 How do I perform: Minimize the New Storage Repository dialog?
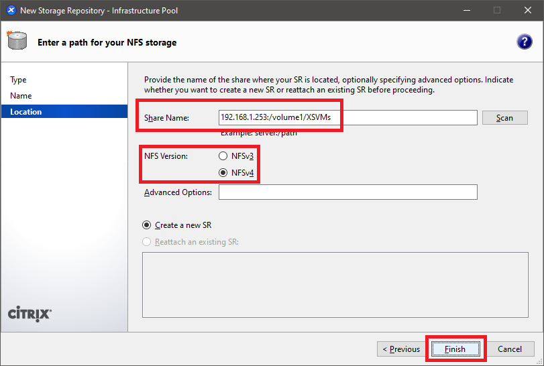[x=466, y=10]
